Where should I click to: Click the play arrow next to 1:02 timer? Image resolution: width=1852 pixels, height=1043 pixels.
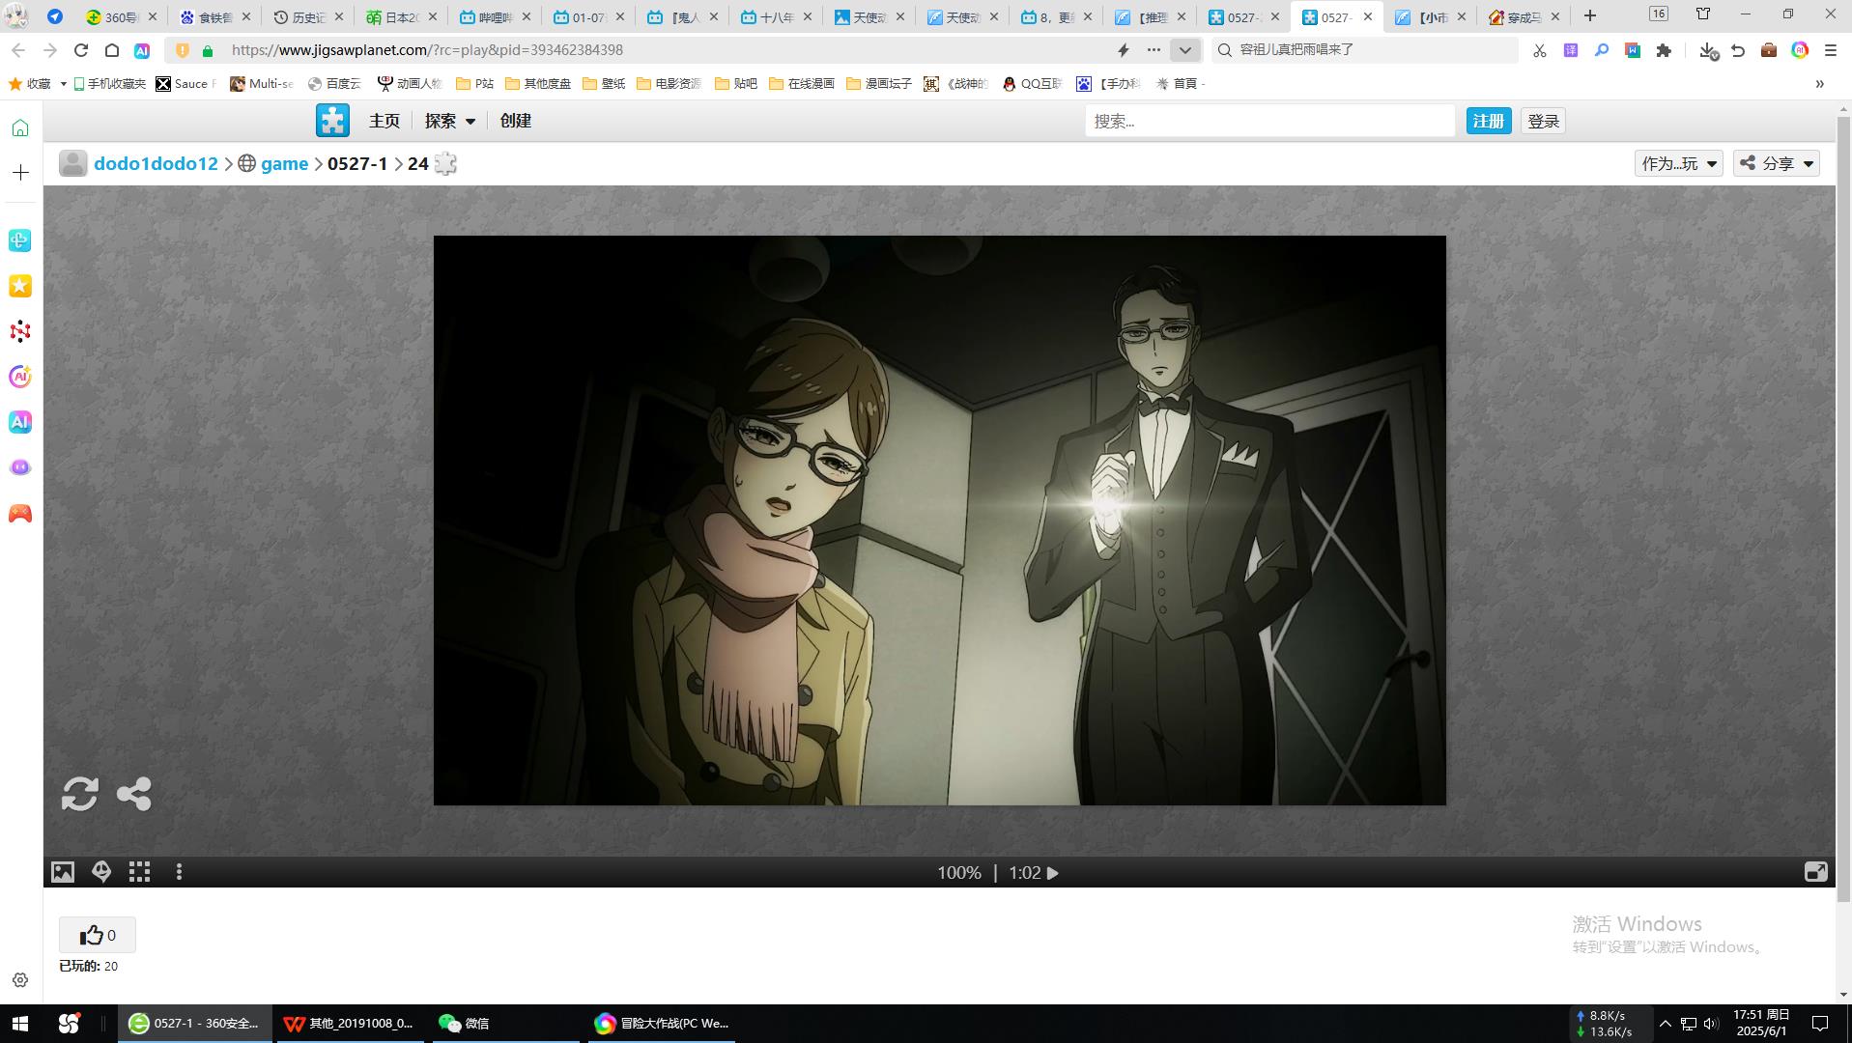1053,873
